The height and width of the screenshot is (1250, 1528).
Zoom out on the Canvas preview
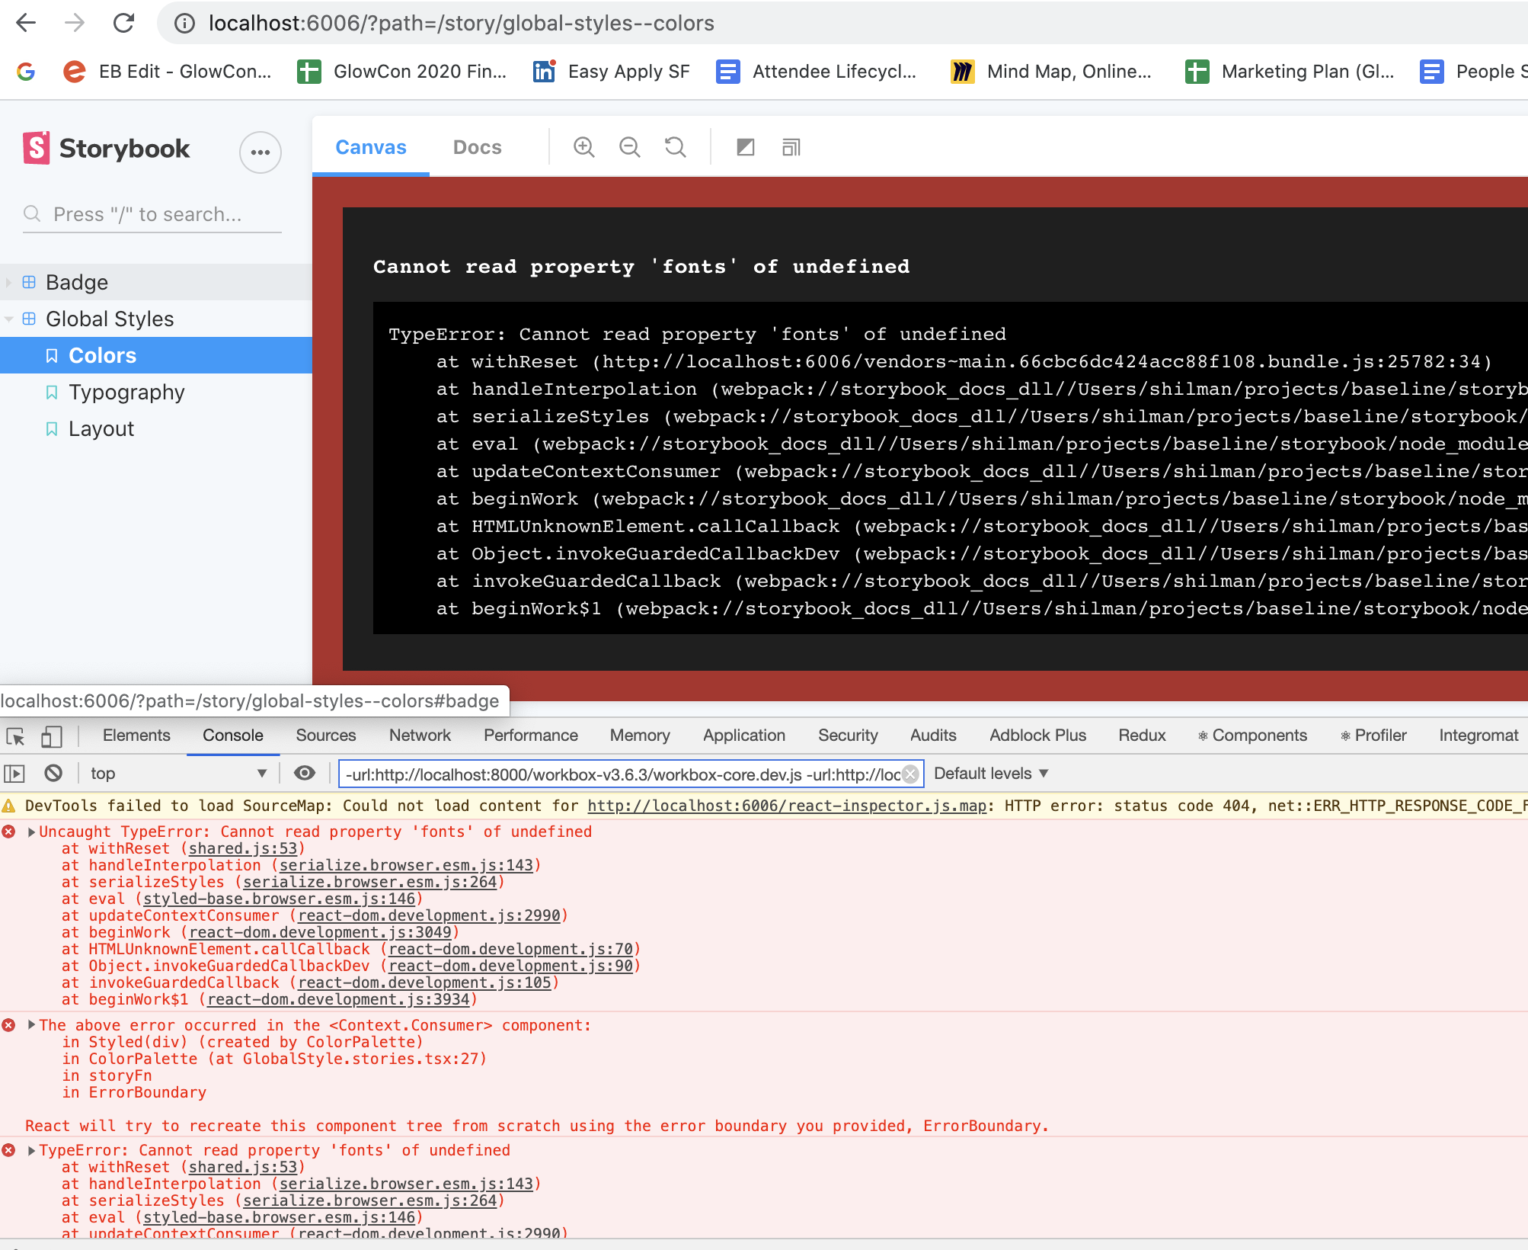click(x=629, y=146)
